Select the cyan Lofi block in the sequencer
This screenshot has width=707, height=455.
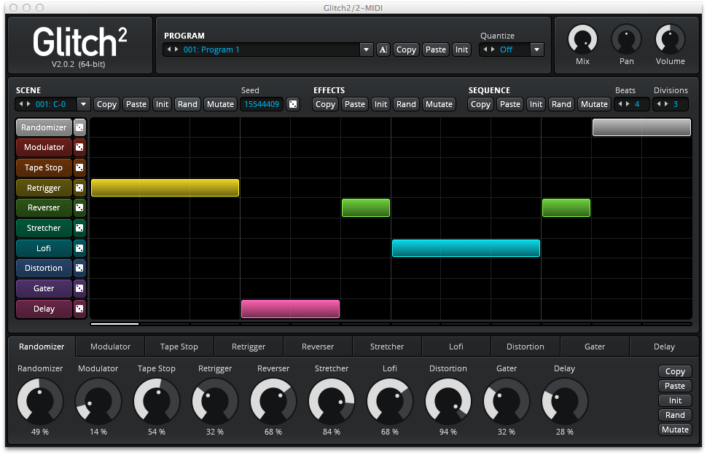[466, 248]
